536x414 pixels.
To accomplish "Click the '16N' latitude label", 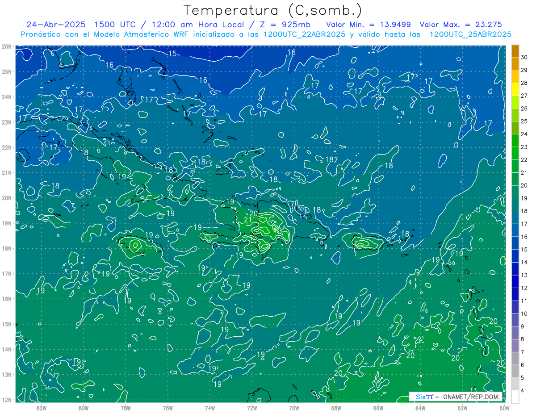I will pyautogui.click(x=6, y=299).
